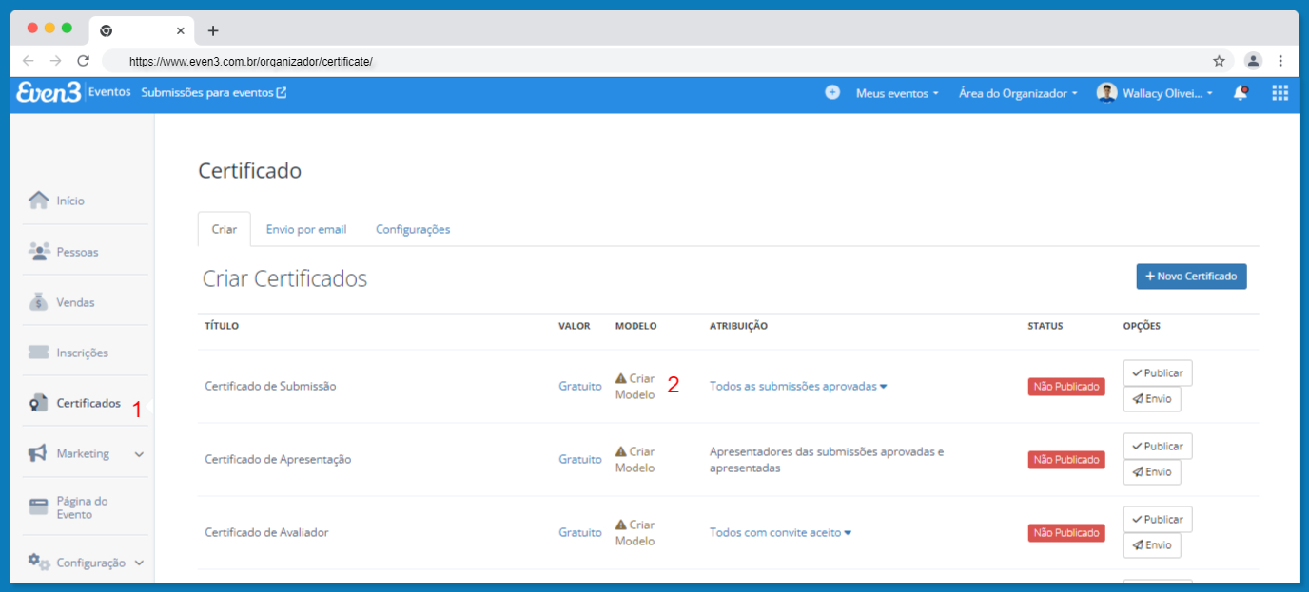This screenshot has width=1309, height=592.
Task: Click warning icon in Certificado de Submissão row
Action: pos(621,378)
